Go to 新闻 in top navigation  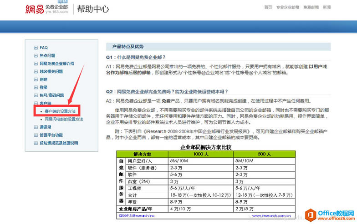click(327, 7)
